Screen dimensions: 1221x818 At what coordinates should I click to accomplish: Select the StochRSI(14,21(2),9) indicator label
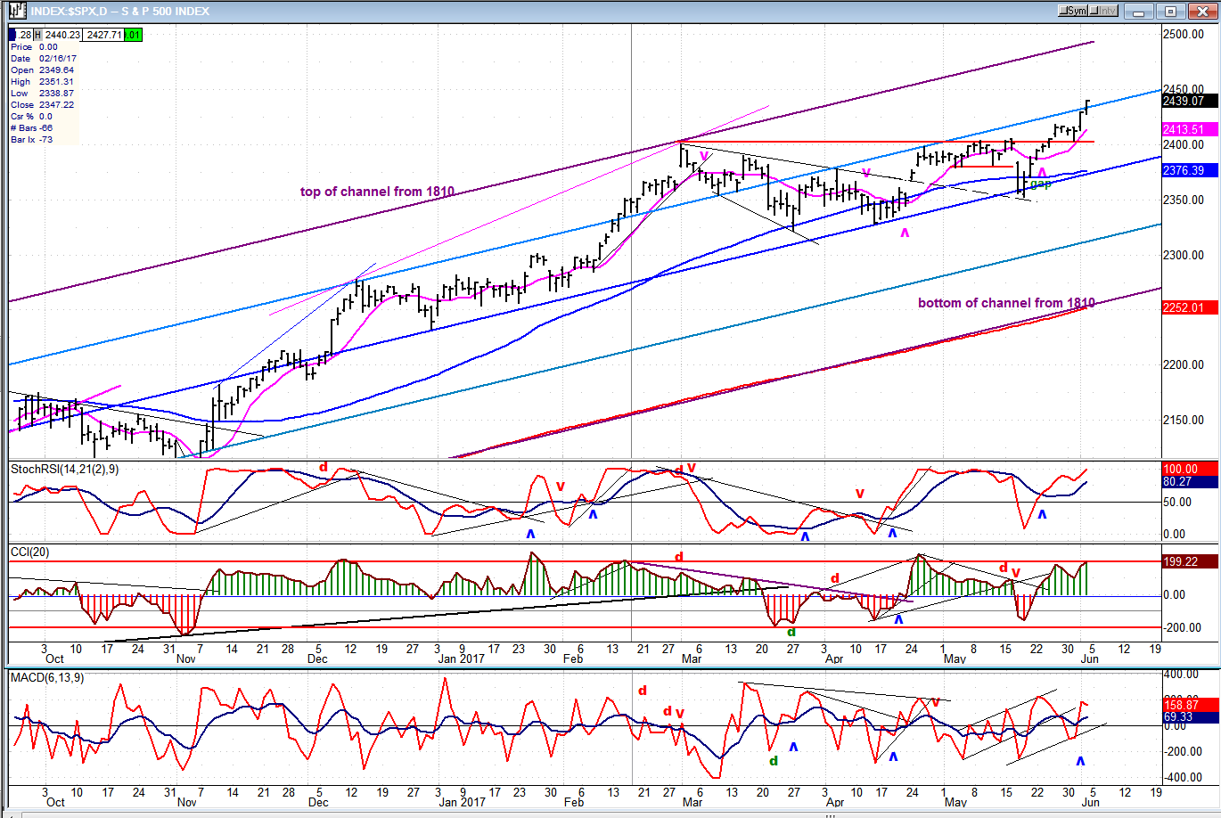(x=64, y=469)
